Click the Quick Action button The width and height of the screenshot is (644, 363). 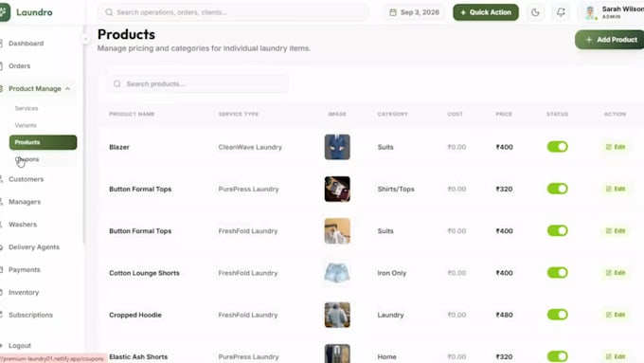486,12
